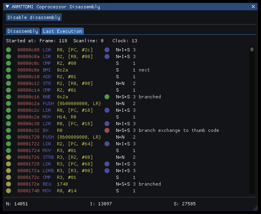The image size is (261, 214).
Task: Click the BEQ 1740 instruction
Action: point(55,184)
